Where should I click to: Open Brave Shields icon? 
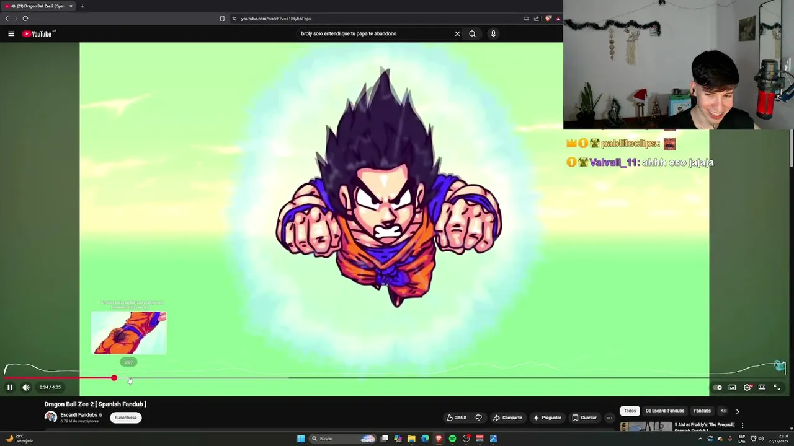(x=548, y=19)
